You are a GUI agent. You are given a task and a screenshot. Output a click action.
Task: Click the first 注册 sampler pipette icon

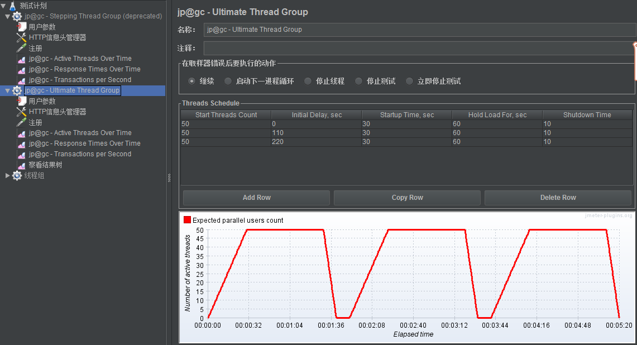click(21, 49)
